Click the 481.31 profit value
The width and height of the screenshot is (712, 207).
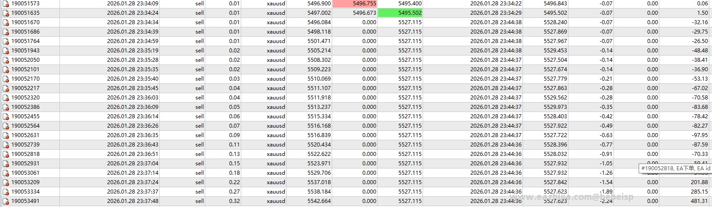[x=699, y=201]
